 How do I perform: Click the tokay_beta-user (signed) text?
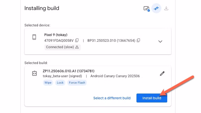(x=62, y=76)
